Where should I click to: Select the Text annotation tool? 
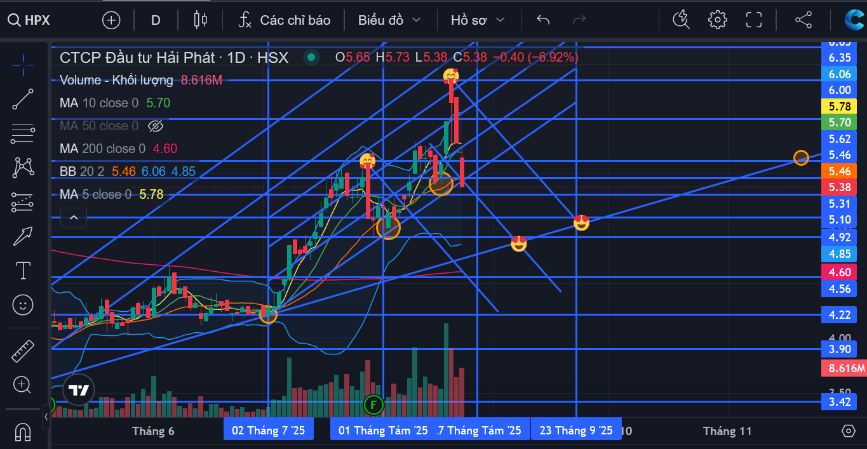tap(24, 271)
